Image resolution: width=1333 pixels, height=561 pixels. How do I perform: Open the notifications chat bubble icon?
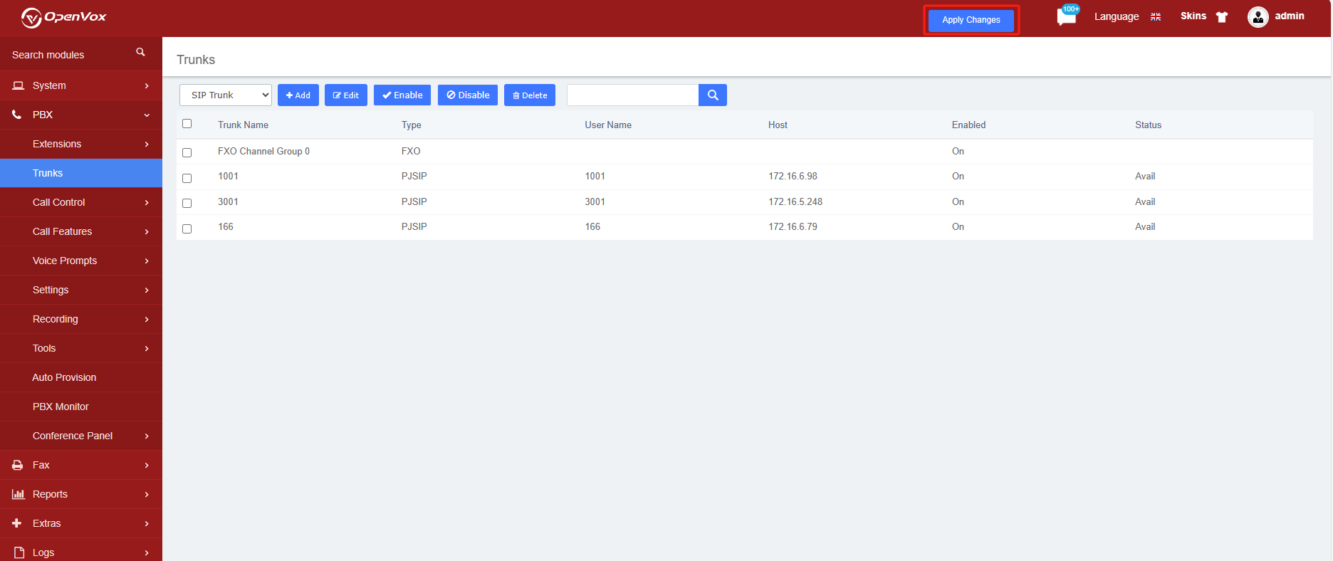tap(1067, 16)
